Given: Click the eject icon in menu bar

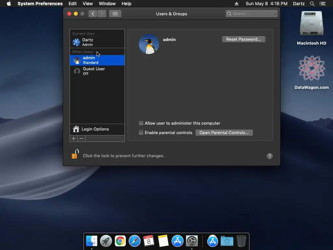Looking at the screenshot, I should tap(236, 4).
